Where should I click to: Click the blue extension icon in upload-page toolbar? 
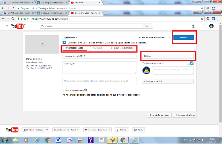coord(213,18)
